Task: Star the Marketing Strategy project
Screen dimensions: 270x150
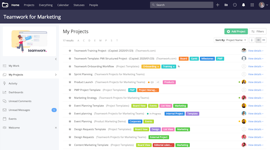Action: tap(70, 98)
